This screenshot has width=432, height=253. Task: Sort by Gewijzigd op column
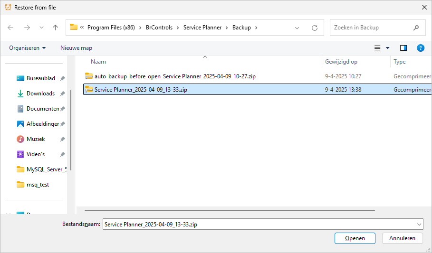(341, 62)
